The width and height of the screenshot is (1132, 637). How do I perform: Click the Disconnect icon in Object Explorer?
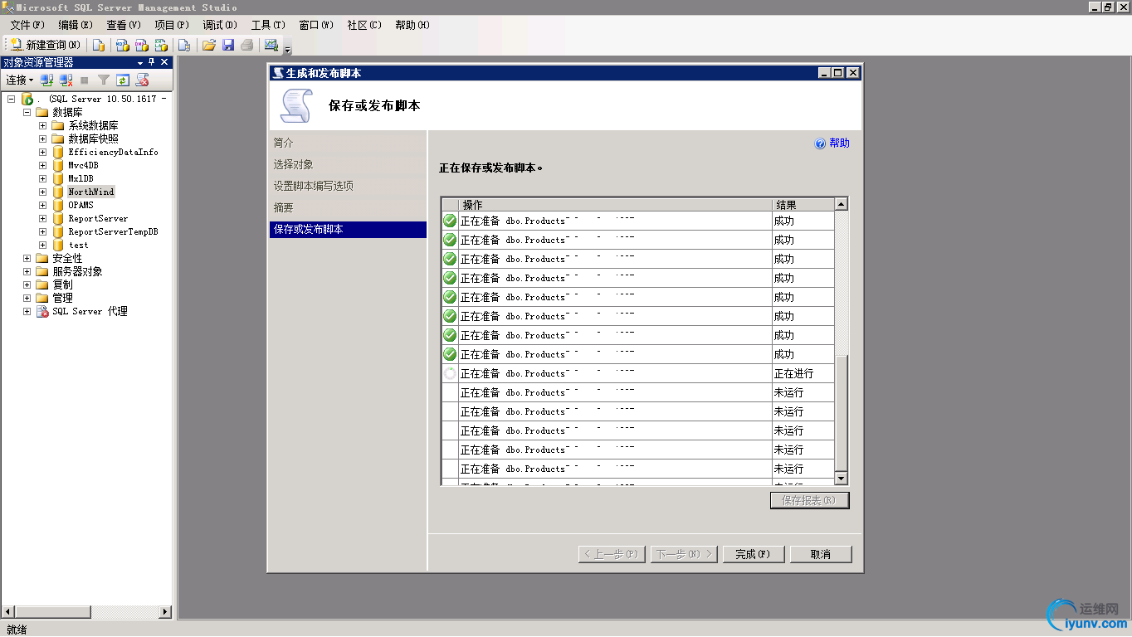pyautogui.click(x=66, y=80)
